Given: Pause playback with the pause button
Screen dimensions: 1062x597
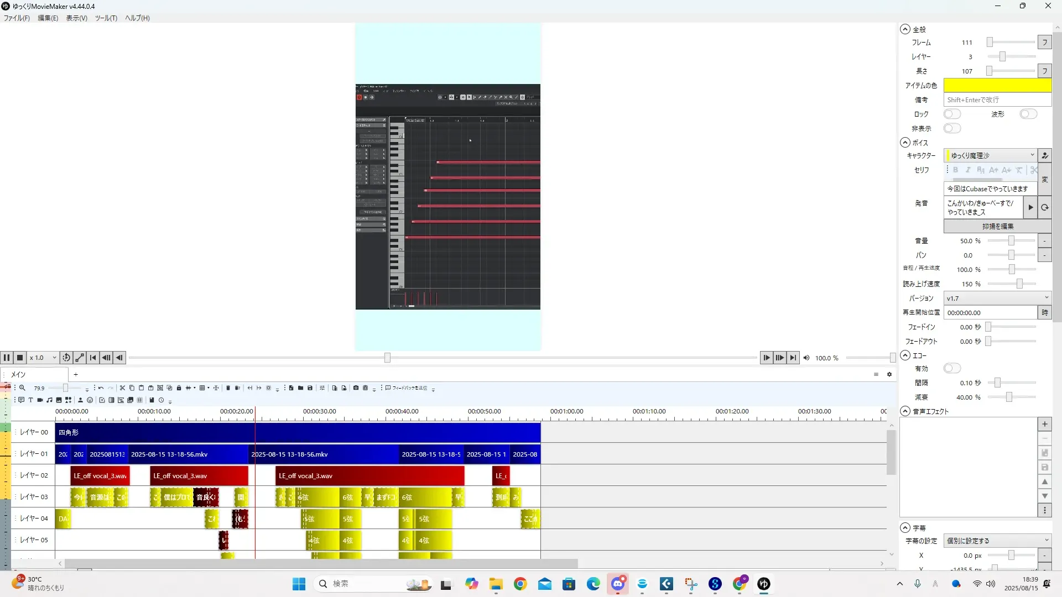Looking at the screenshot, I should pos(7,358).
